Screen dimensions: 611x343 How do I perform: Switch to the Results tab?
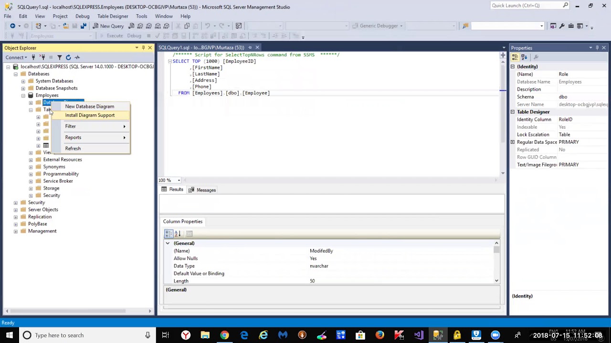[x=172, y=190]
